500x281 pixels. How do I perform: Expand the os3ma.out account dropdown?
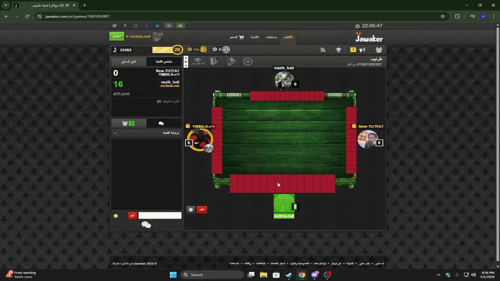click(138, 36)
